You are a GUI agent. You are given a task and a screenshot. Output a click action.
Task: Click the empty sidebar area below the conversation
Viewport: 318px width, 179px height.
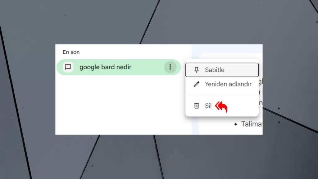tap(123, 105)
